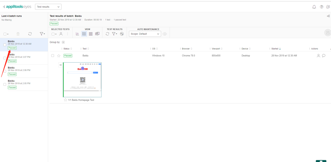The image size is (331, 162).
Task: Open the Test results page selector
Action: [48, 7]
